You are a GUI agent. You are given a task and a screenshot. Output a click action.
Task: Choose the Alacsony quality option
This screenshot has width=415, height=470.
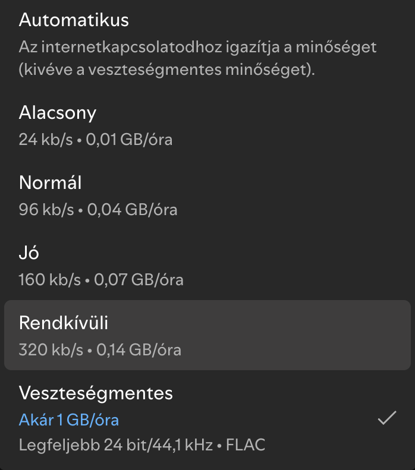[x=178, y=125]
